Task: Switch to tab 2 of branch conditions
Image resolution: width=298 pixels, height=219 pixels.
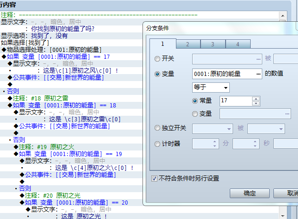Action: [x=188, y=44]
